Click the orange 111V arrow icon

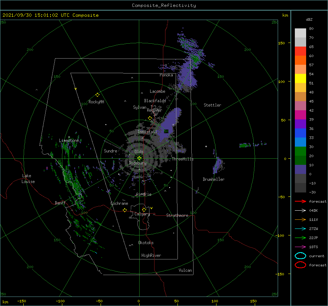[300, 219]
